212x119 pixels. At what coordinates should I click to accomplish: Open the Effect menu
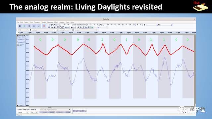[x=56, y=22]
